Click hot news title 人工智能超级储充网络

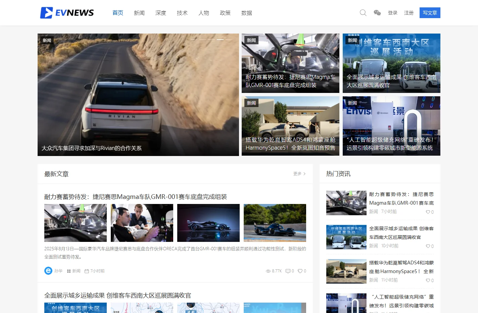[x=401, y=301]
